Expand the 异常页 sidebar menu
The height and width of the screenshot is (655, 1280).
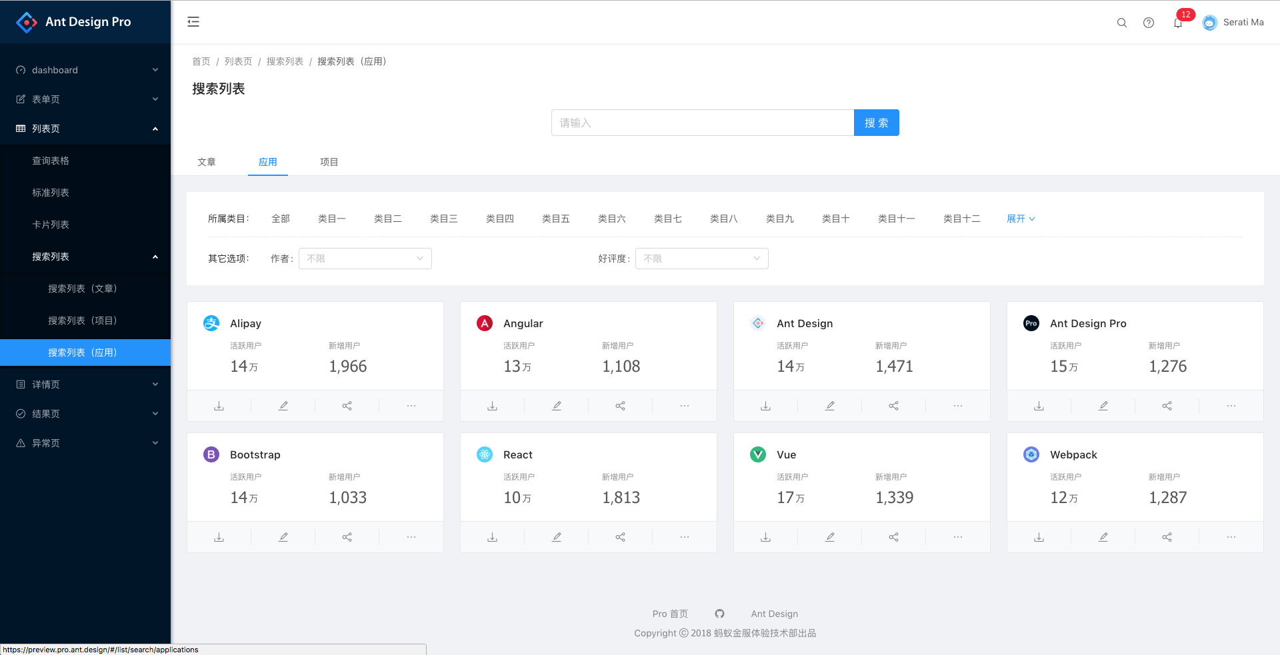tap(85, 443)
